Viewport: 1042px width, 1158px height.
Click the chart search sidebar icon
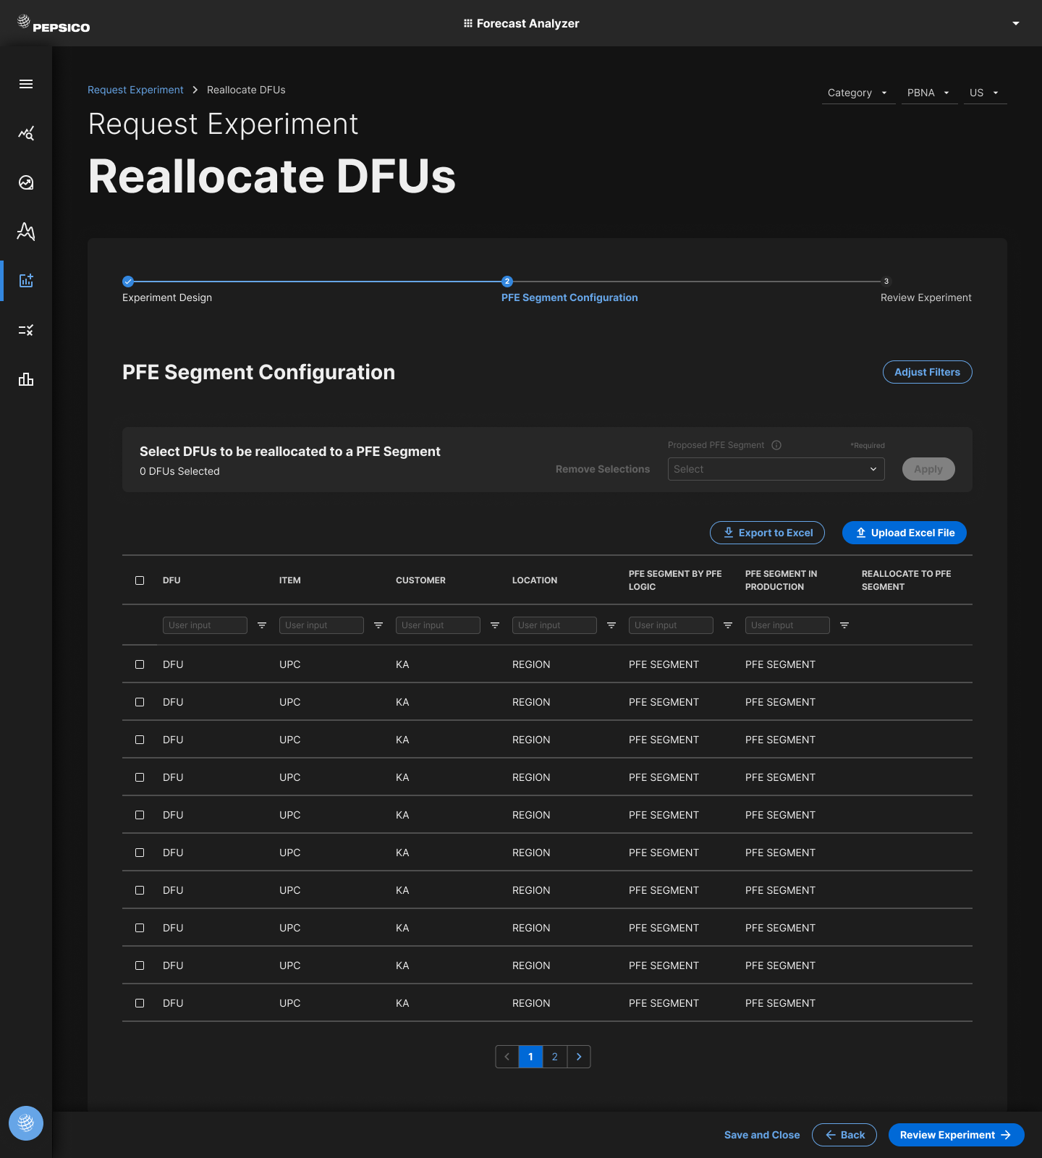(26, 133)
